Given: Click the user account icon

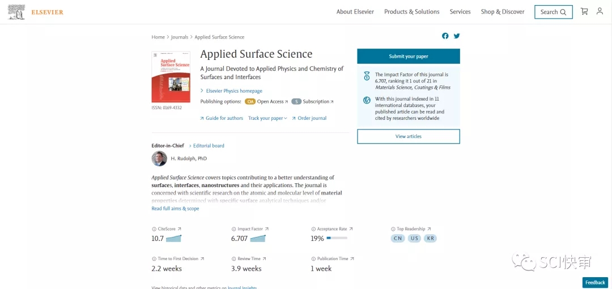Looking at the screenshot, I should 600,11.
